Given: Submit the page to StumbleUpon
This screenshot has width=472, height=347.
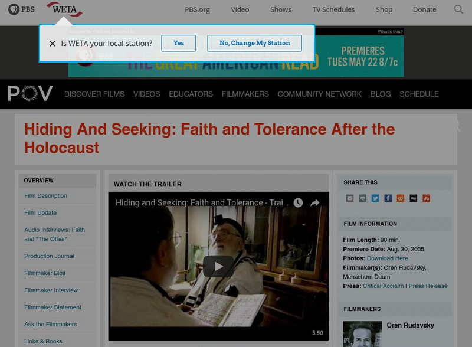Looking at the screenshot, I should click(425, 198).
